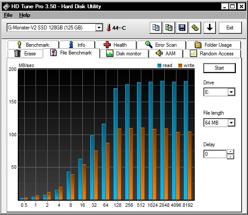Switch to the Random Access tab
The width and height of the screenshot is (248, 215).
pos(212,54)
